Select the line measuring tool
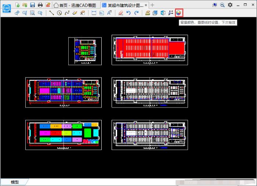 (x=52, y=13)
